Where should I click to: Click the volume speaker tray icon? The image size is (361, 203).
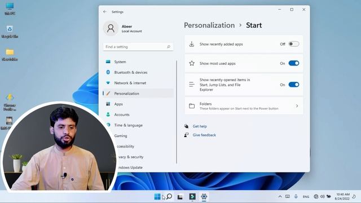tap(322, 197)
